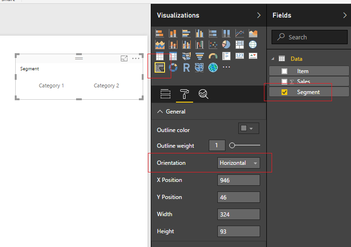Uncheck the Segment field checkbox
Image resolution: width=351 pixels, height=247 pixels.
coord(284,92)
